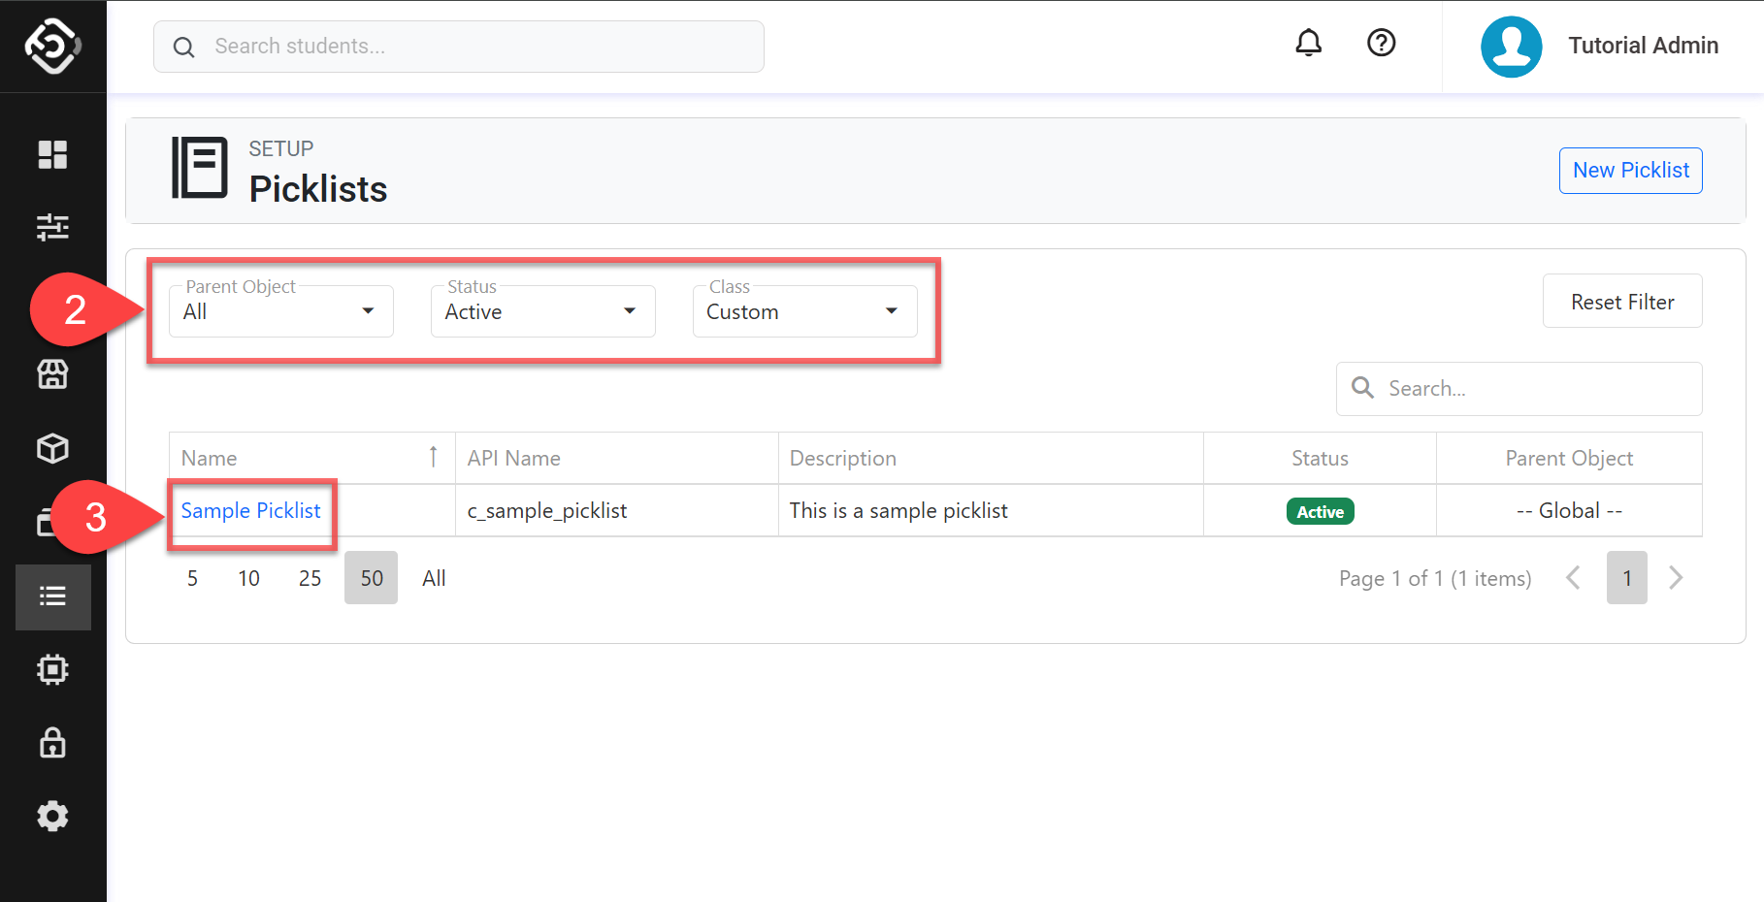This screenshot has width=1764, height=902.
Task: Open the Sample Picklist link
Action: (250, 511)
